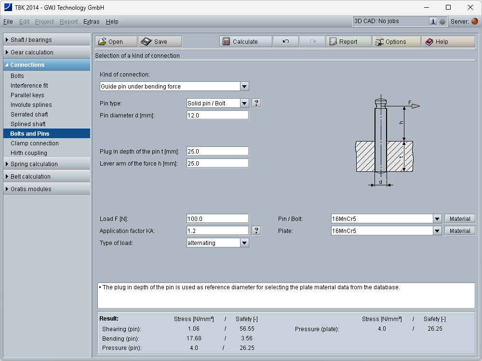Click the 3D CAD info icon
This screenshot has height=361, width=482.
(x=433, y=21)
